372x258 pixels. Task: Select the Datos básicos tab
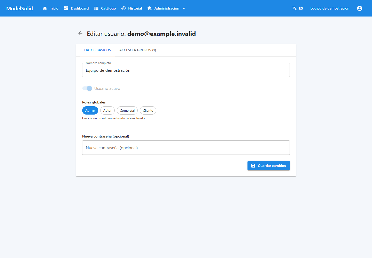(98, 50)
